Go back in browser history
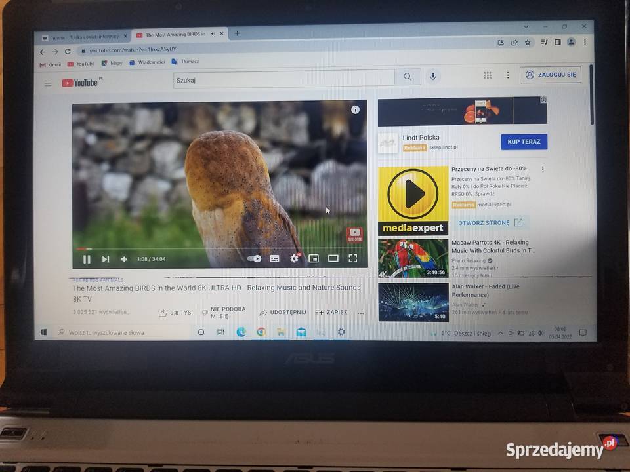Screen dimensions: 630x472 pyautogui.click(x=43, y=52)
